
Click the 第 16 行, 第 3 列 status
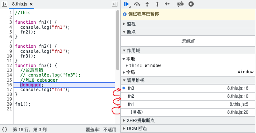pyautogui.click(x=30, y=130)
